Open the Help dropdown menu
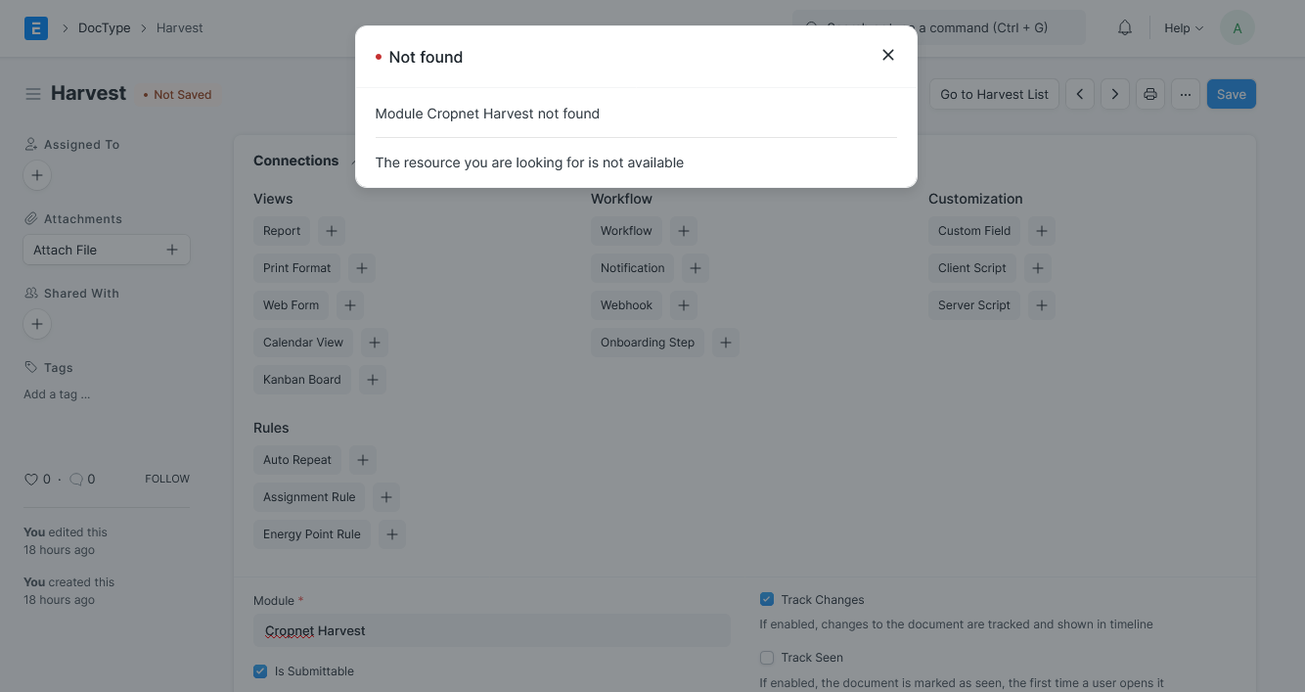 (1182, 27)
